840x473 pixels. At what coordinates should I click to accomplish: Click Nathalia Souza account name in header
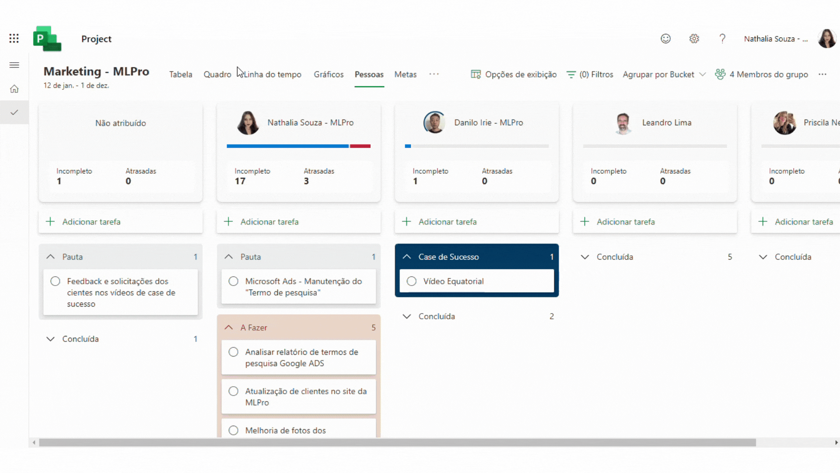(x=776, y=39)
